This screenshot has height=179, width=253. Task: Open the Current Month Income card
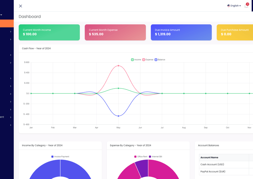[x=49, y=32]
